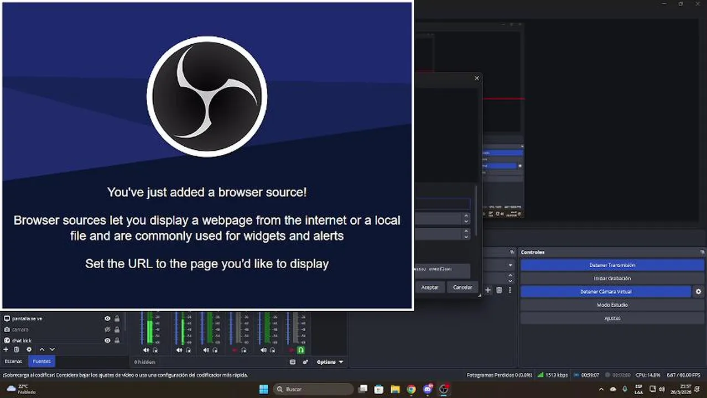Toggle lock on 'chat kick' source
Viewport: 707px width, 398px height.
pyautogui.click(x=117, y=341)
